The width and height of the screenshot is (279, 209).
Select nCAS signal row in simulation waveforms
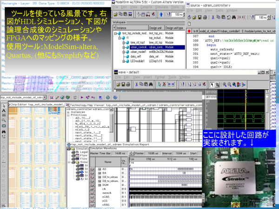pos(108,197)
